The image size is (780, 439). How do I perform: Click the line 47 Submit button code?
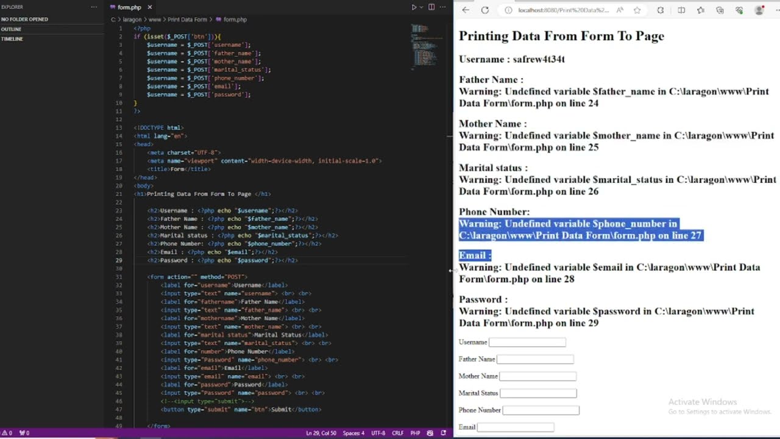coord(241,410)
